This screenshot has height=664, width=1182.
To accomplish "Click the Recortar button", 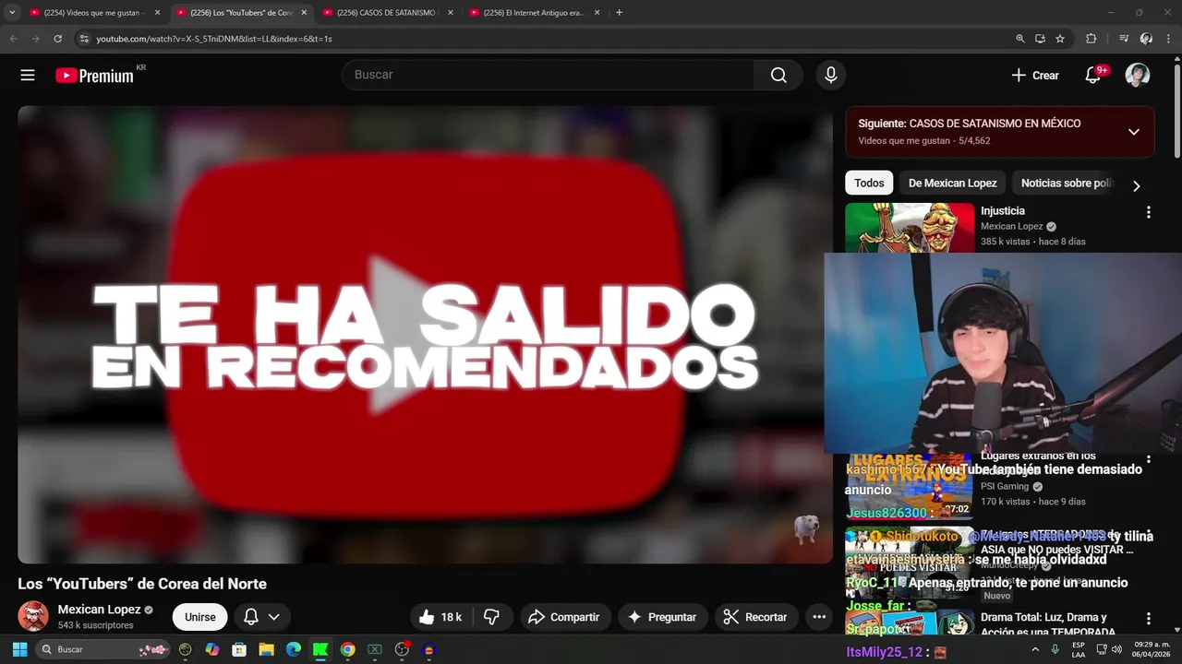I will 755,617.
